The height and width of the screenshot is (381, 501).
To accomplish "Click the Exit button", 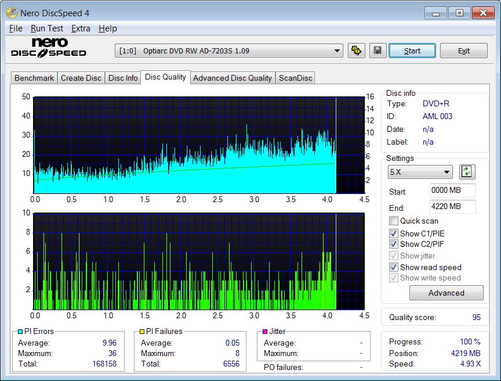I will point(464,51).
